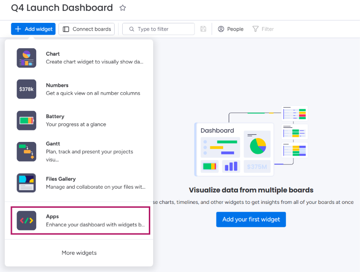Choose the Numbers widget menu title
Viewport: 360px width, 272px height.
point(57,85)
